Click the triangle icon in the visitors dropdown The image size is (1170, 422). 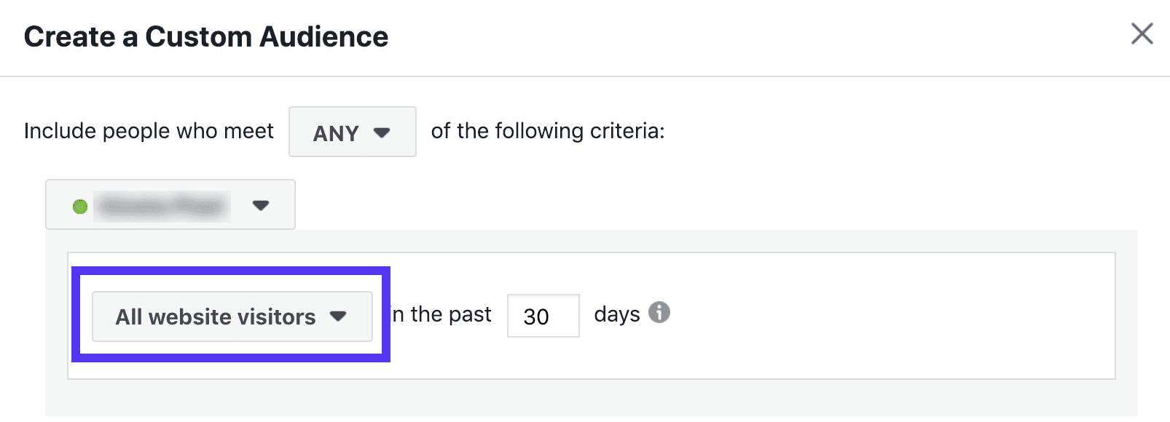point(339,316)
